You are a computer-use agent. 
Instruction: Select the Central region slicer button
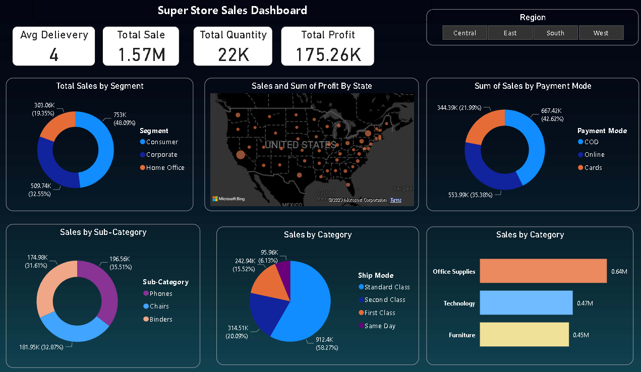coord(464,33)
